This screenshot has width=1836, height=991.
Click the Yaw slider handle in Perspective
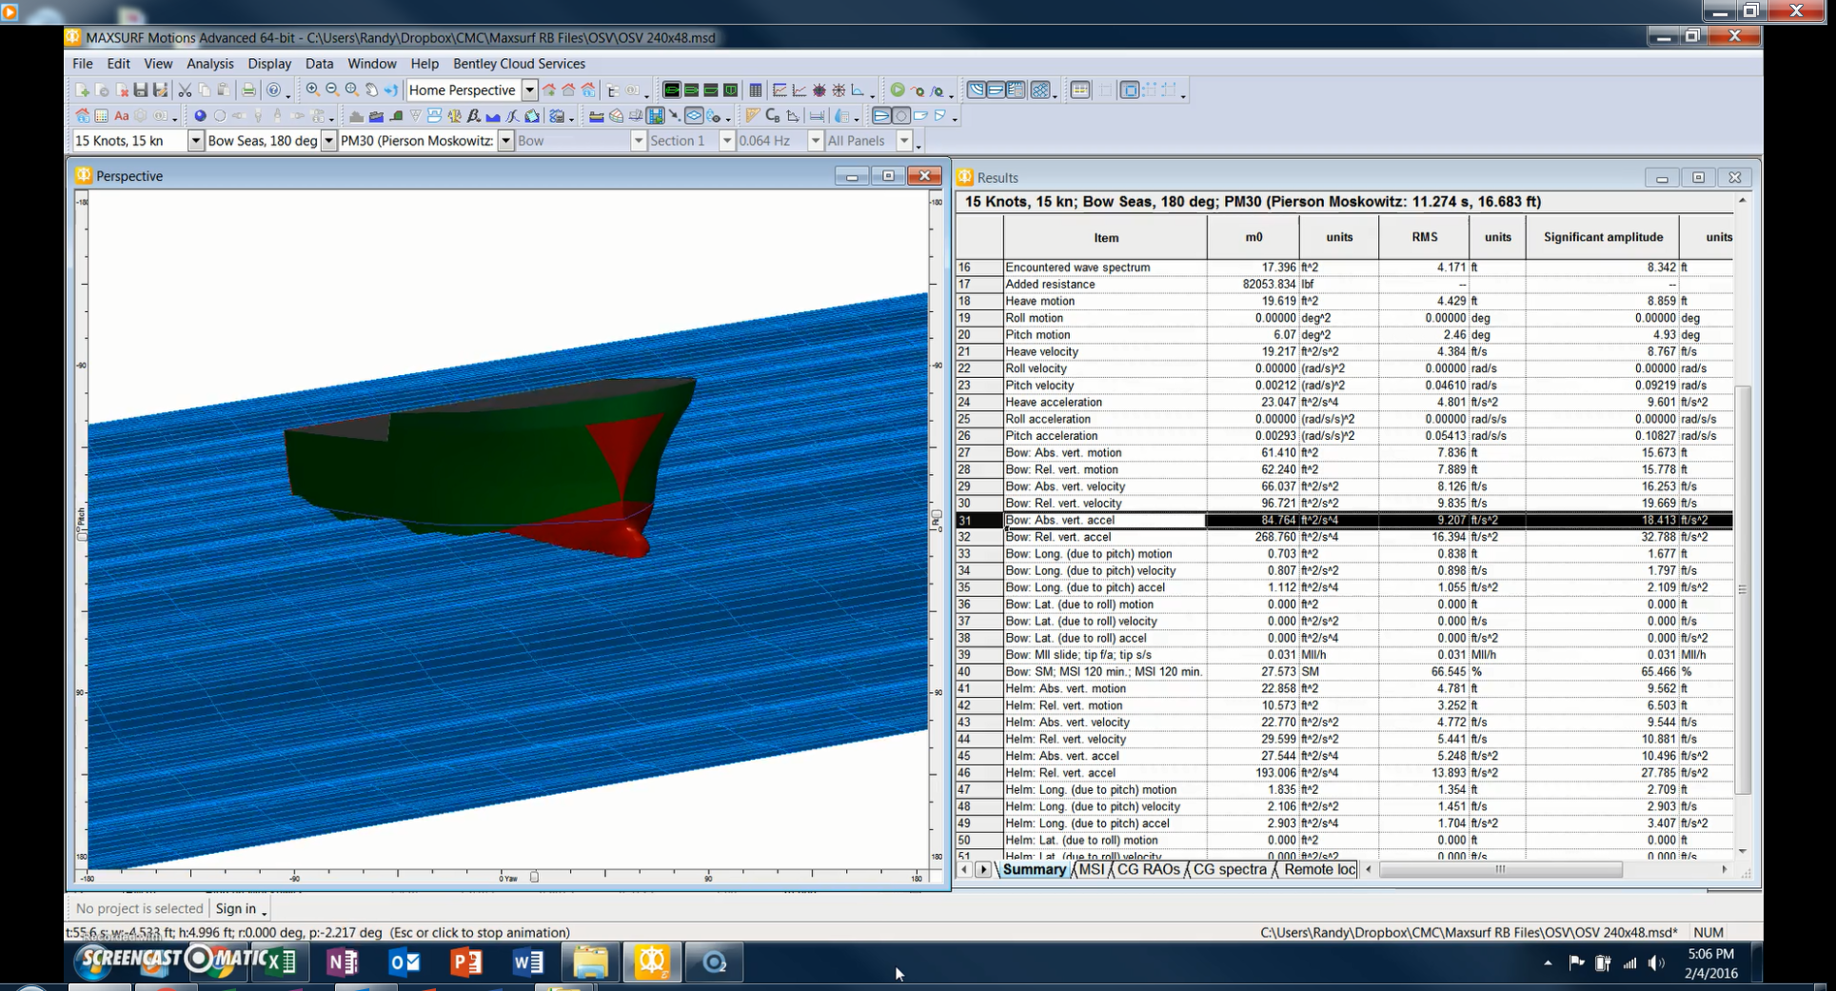(x=534, y=877)
